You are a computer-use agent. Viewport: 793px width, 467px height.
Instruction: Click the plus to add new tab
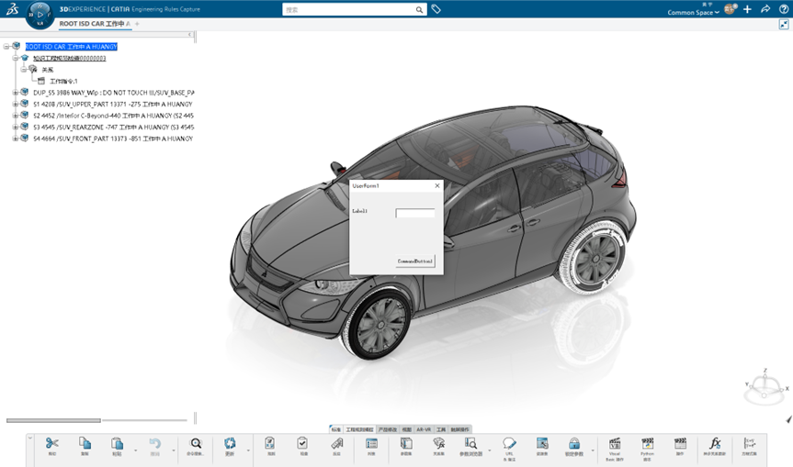pos(137,24)
